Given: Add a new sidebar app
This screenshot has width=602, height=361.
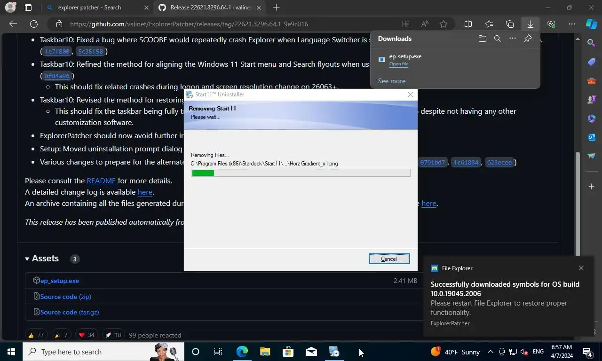Looking at the screenshot, I should [592, 187].
